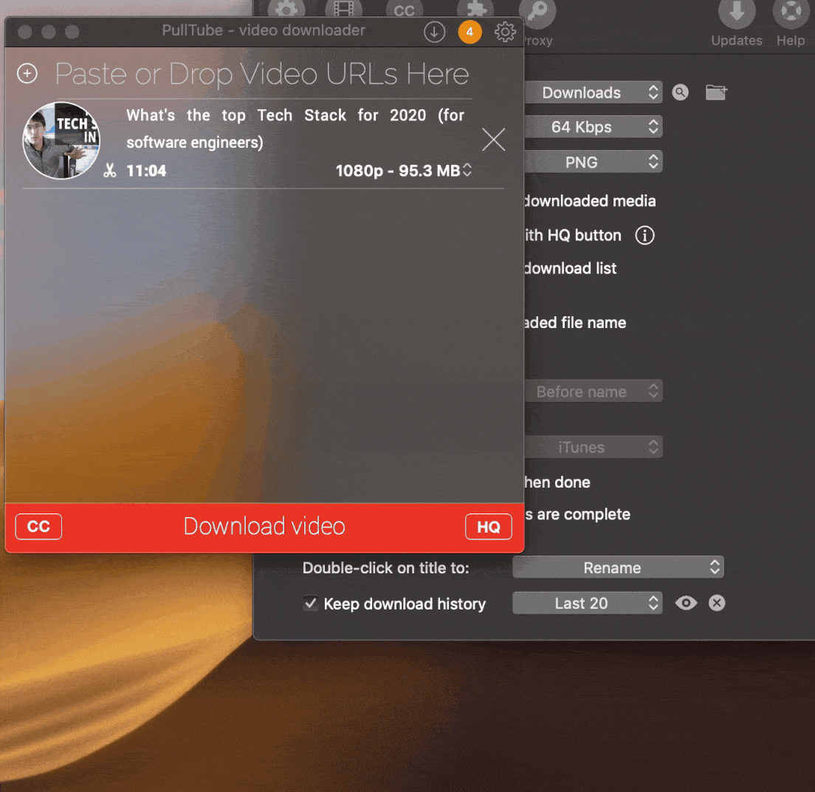Click the new folder icon
The image size is (815, 792).
[x=716, y=92]
